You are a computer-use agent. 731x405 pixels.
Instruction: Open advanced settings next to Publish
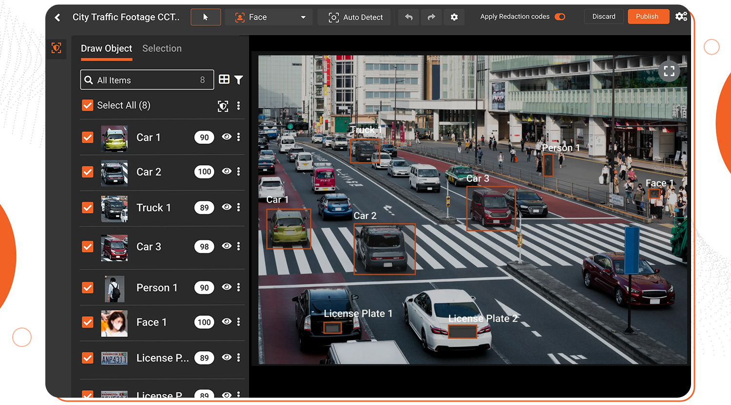[x=681, y=17]
